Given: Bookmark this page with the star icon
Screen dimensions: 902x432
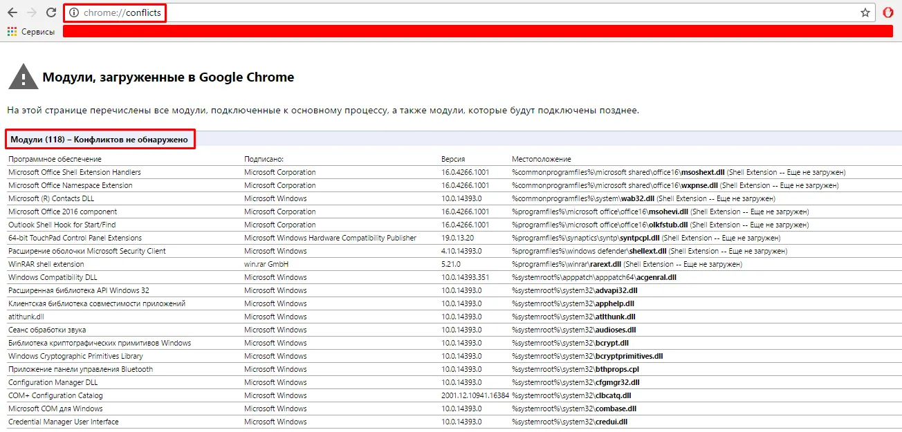Looking at the screenshot, I should (x=865, y=12).
